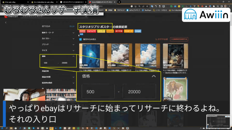Expand the 配送料の負担 filter

click(x=58, y=83)
